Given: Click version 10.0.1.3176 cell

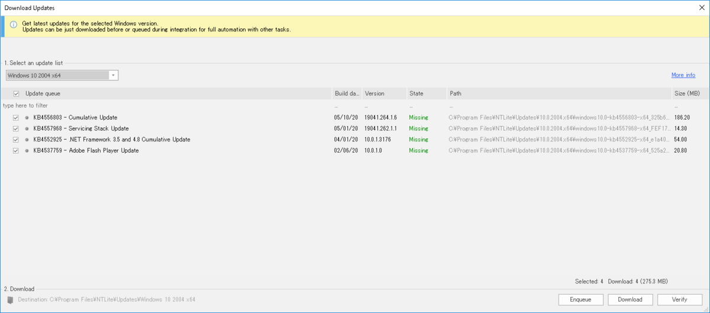Looking at the screenshot, I should coord(377,140).
